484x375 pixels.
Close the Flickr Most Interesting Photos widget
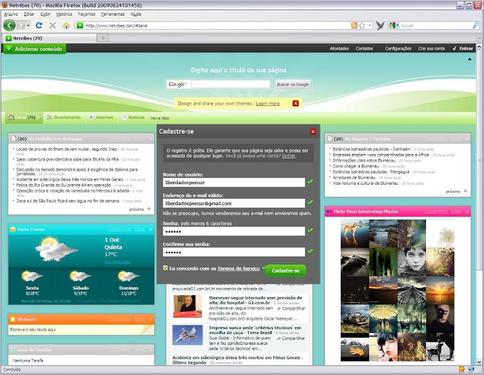click(467, 212)
